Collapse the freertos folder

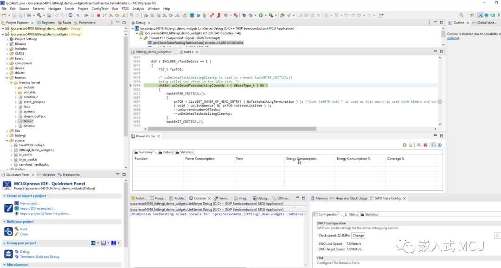pos(7,78)
